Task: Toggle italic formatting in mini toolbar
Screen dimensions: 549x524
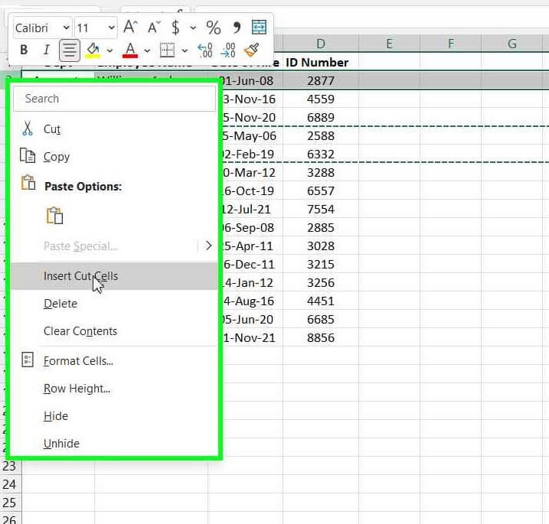Action: pyautogui.click(x=46, y=50)
